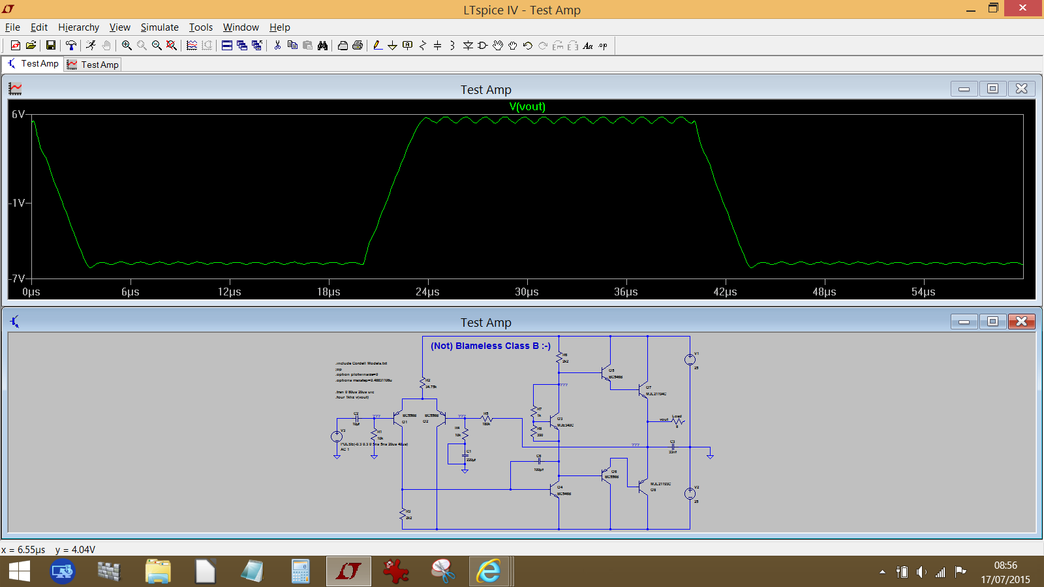This screenshot has width=1044, height=587.
Task: Open the Edit menu
Action: (x=39, y=27)
